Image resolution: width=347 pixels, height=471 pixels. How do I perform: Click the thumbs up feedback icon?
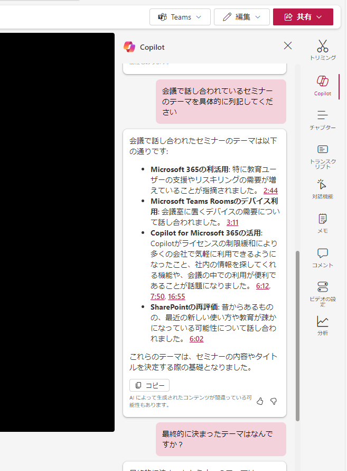pyautogui.click(x=260, y=401)
